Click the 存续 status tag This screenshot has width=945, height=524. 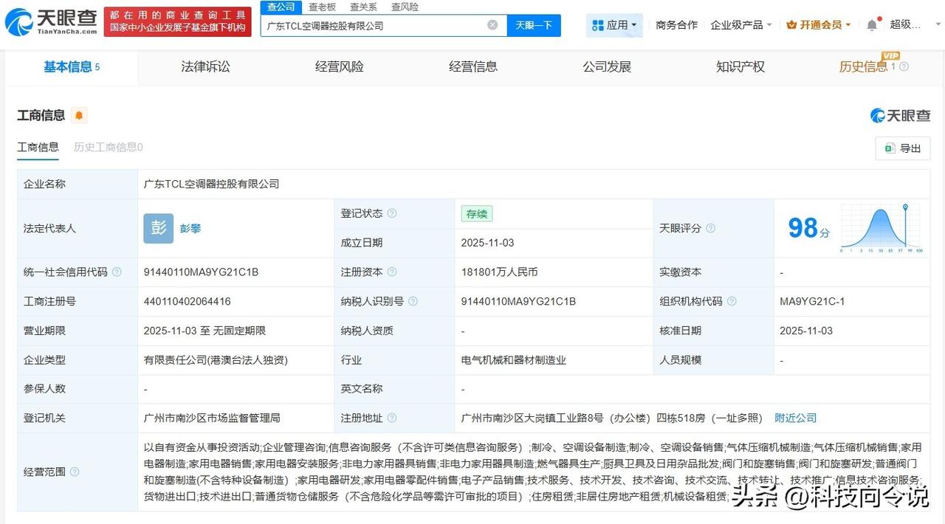(x=477, y=213)
